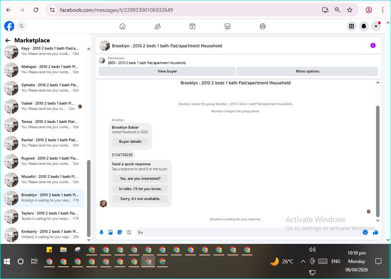Screen dimensions: 391x279
Task: Choose a sticker icon
Action: click(x=120, y=232)
